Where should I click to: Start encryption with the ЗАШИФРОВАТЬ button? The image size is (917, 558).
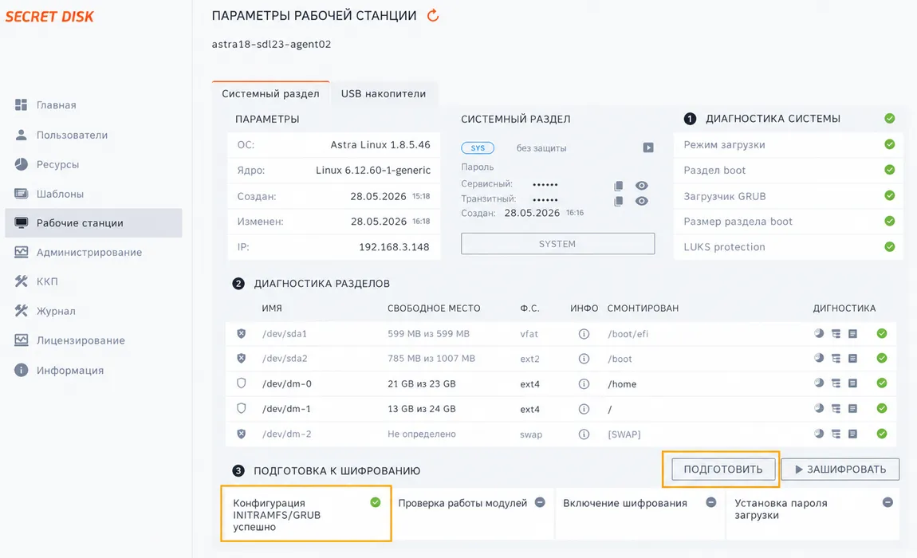840,469
